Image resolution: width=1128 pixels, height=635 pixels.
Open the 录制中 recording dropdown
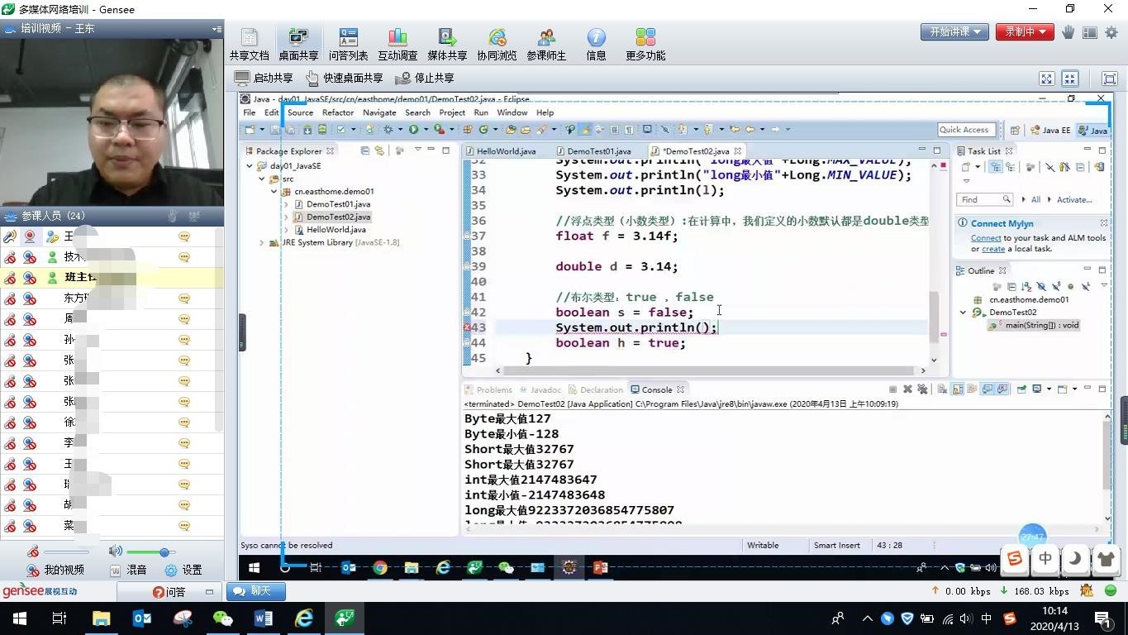(x=1026, y=32)
